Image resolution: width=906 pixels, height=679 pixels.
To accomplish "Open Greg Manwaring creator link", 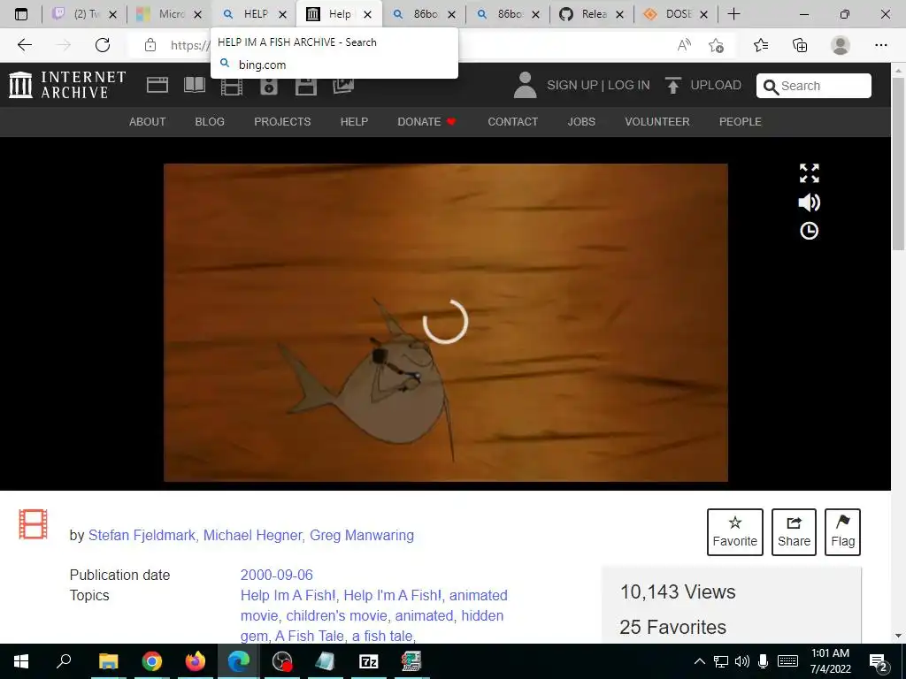I will pyautogui.click(x=362, y=535).
